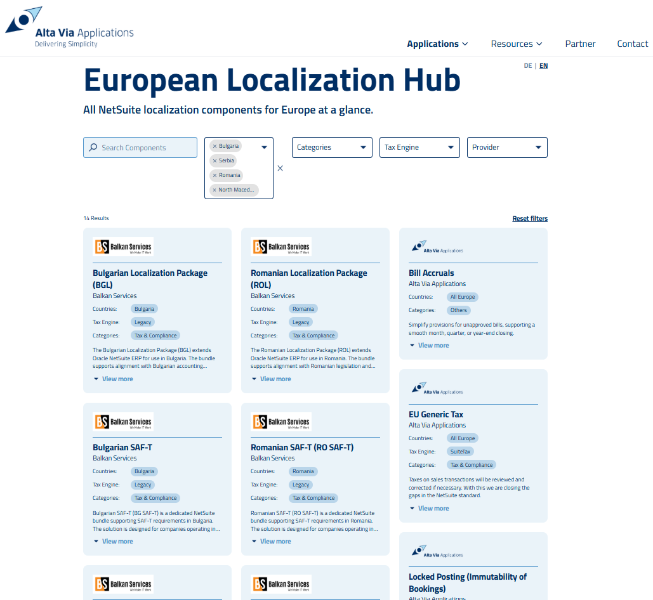Click the Applications menu chevron arrow
653x600 pixels.
[x=465, y=44]
